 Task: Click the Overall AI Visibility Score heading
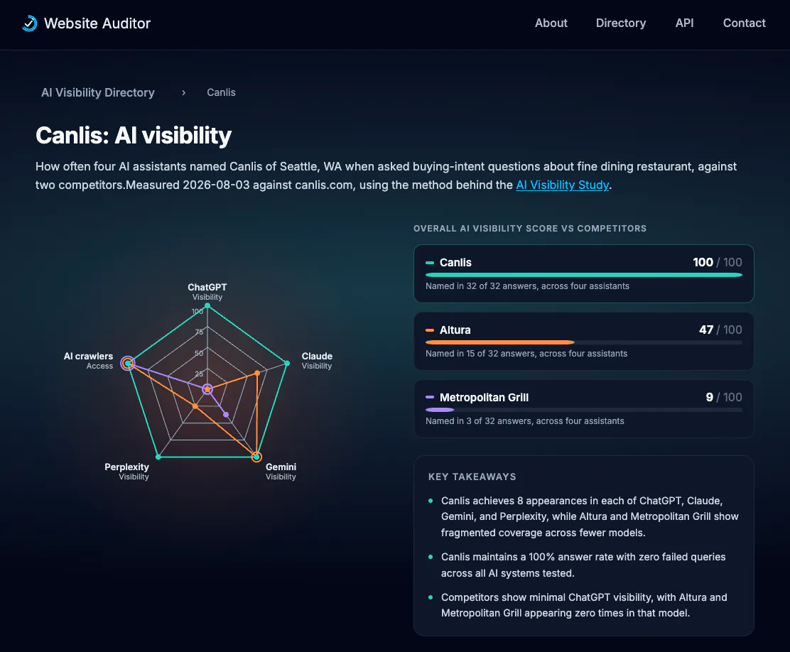[x=530, y=228]
